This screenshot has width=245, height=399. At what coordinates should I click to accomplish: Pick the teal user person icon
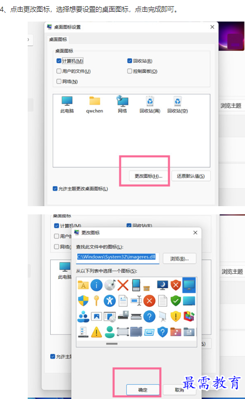(110, 332)
